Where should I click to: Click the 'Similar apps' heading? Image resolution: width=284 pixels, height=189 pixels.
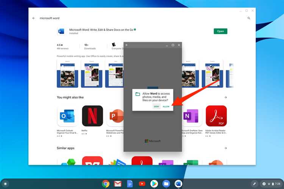66,148
